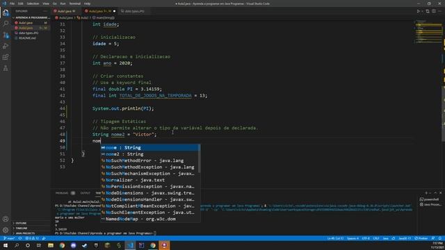Open Windows taskbar search
The height and width of the screenshot is (250, 445).
click(17, 245)
